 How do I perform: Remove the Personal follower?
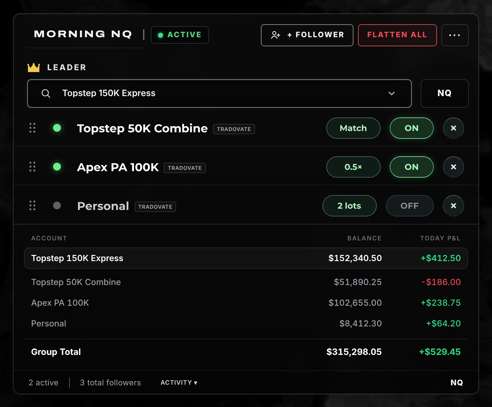(453, 206)
